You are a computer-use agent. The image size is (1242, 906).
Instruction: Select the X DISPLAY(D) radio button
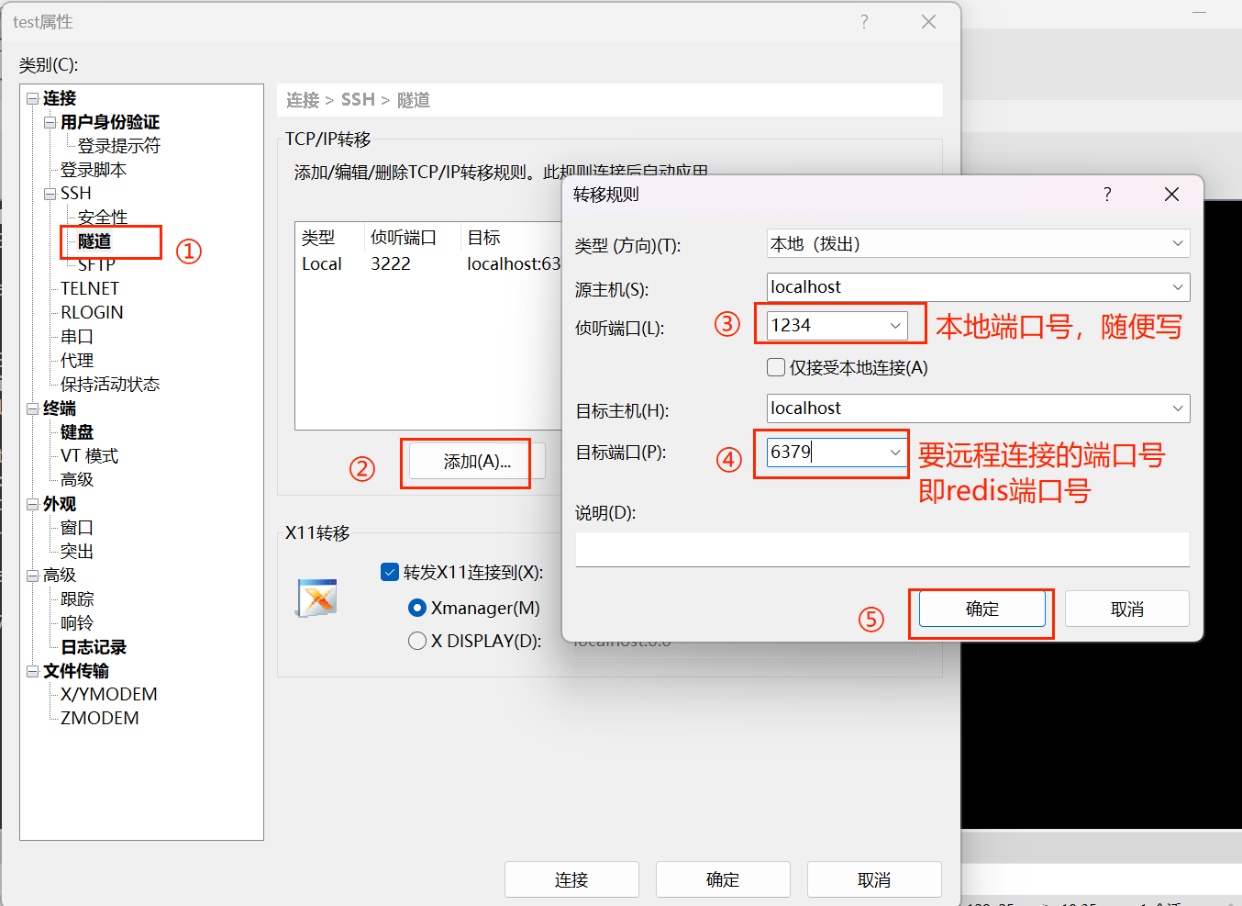[x=417, y=641]
